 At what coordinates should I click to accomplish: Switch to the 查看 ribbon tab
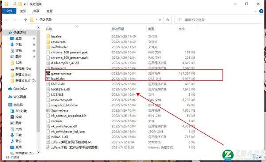point(50,11)
